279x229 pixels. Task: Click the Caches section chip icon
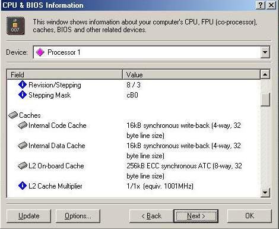(x=13, y=115)
